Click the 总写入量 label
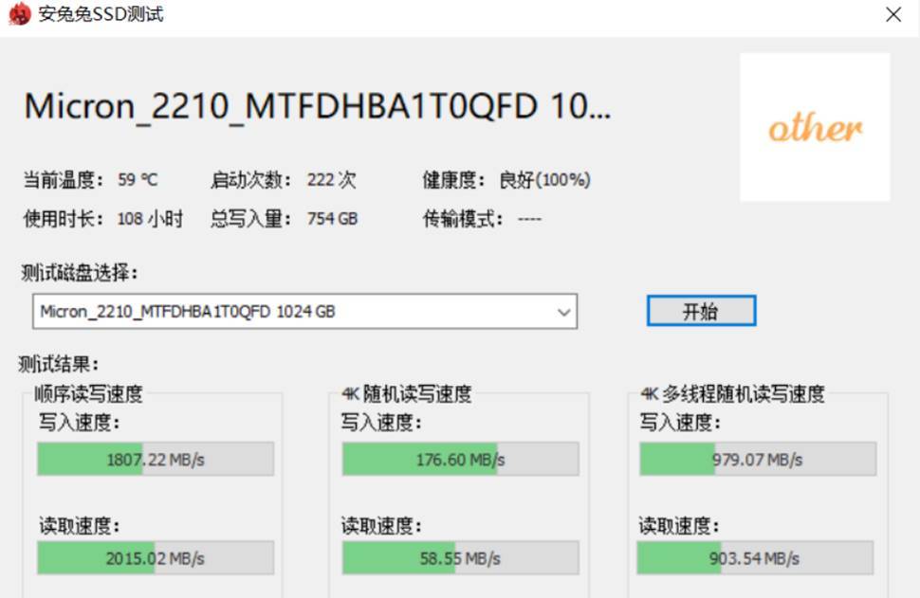 251,219
